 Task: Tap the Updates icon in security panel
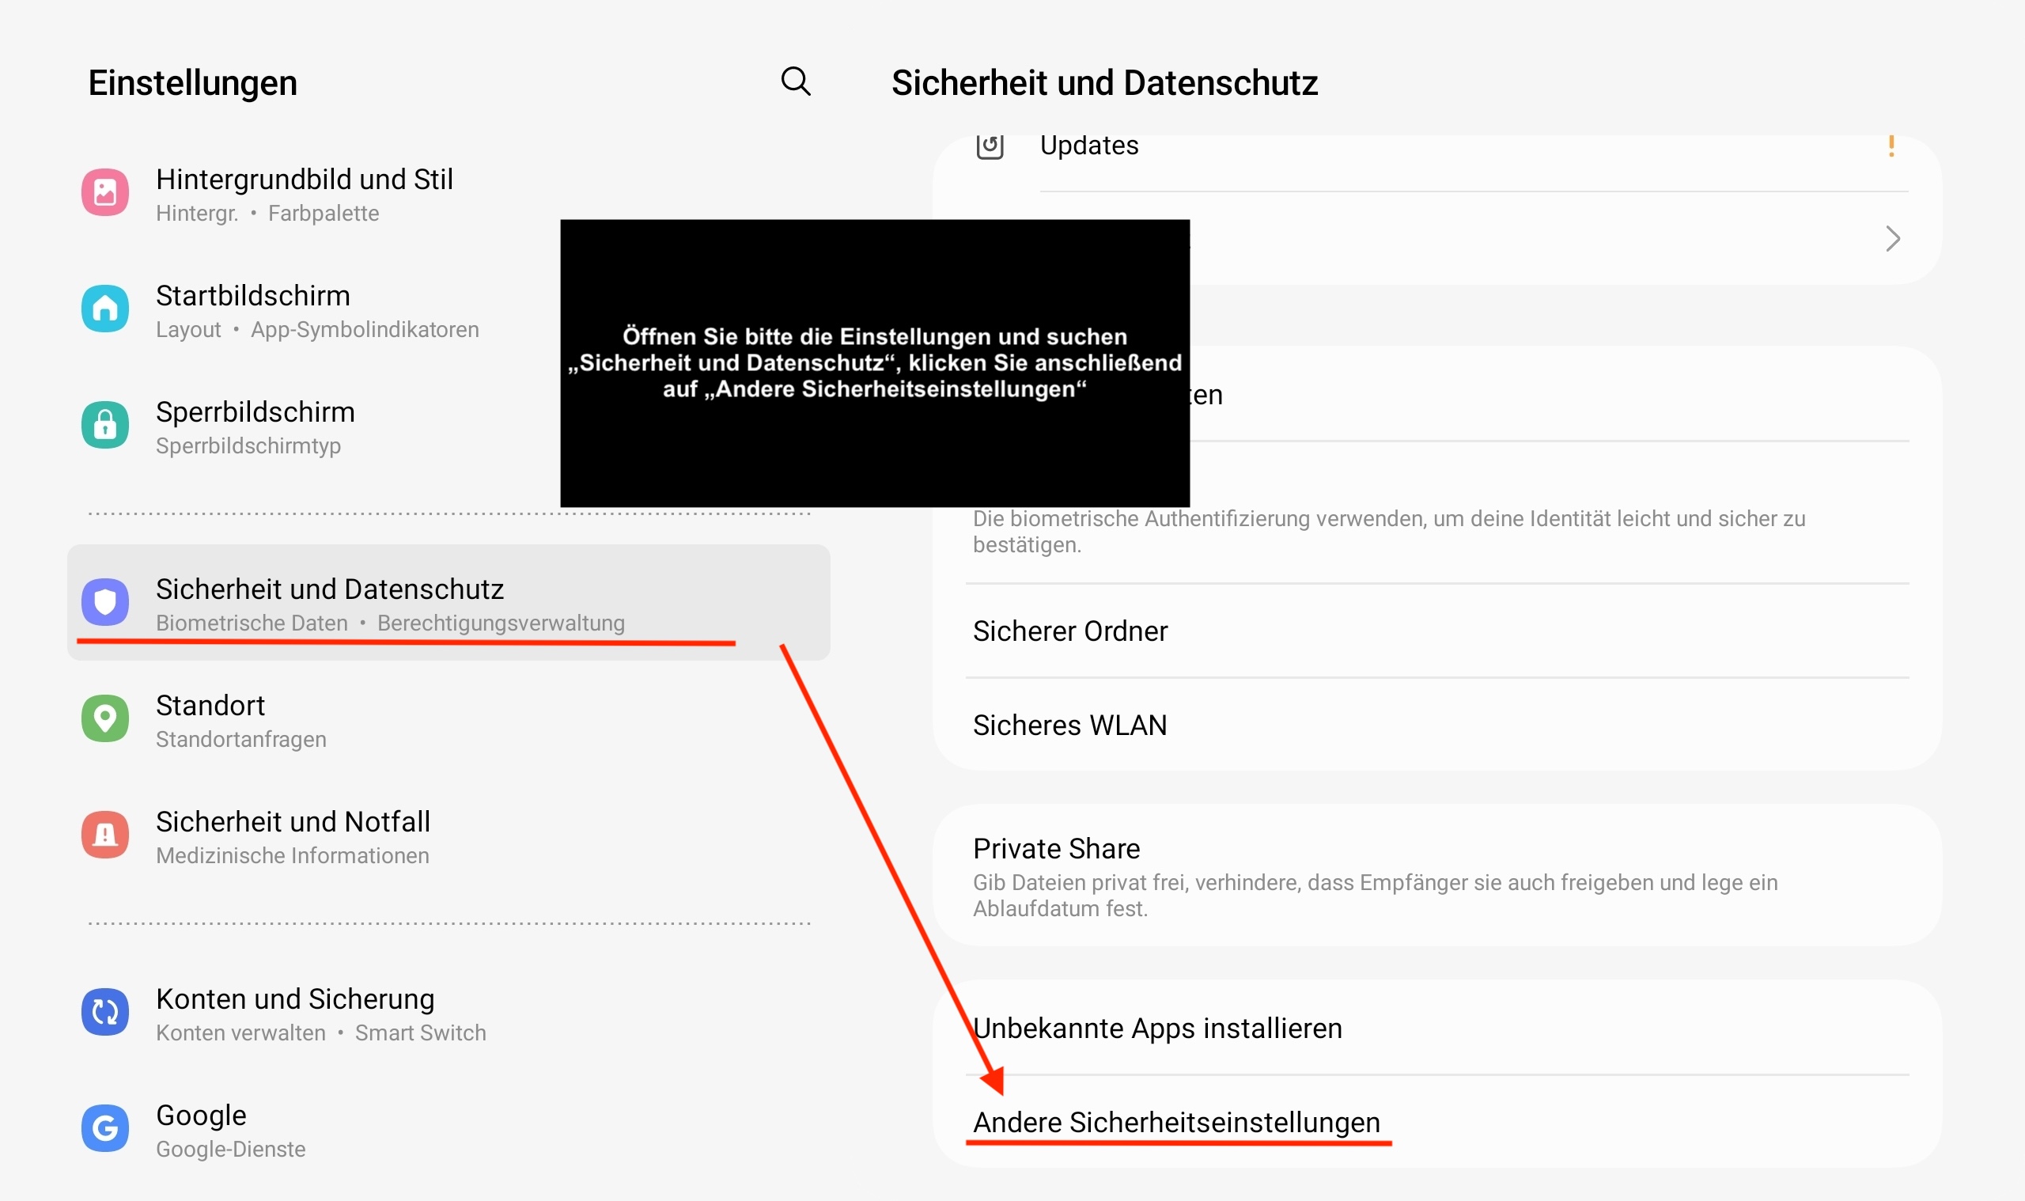point(990,146)
